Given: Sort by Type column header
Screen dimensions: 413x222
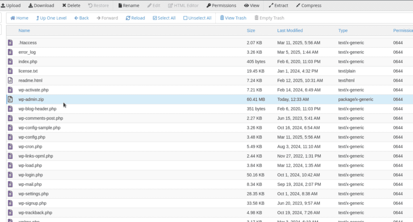Looking at the screenshot, I should click(343, 31).
